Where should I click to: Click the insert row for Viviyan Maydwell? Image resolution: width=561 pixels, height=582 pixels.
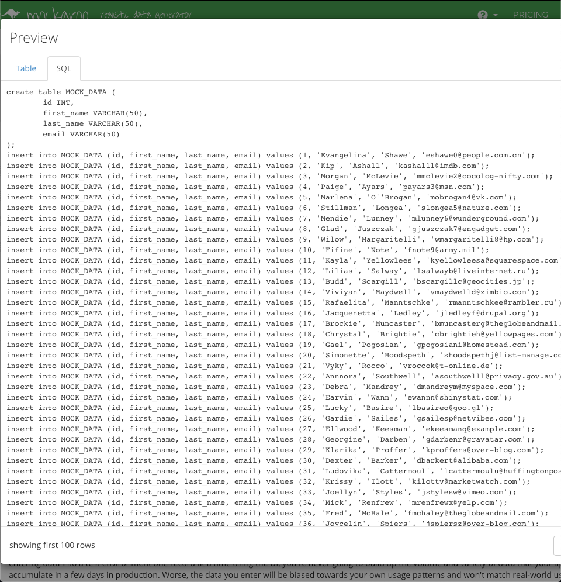[273, 292]
